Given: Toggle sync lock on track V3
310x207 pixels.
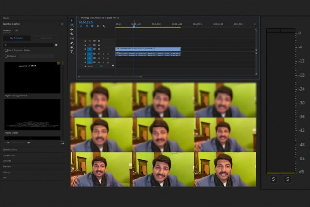Looking at the screenshot, I should pyautogui.click(x=94, y=41).
